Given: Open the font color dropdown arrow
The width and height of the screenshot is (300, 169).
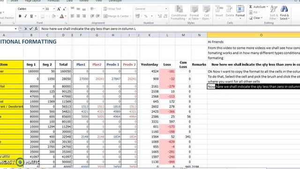Looking at the screenshot, I should (x=66, y=16).
